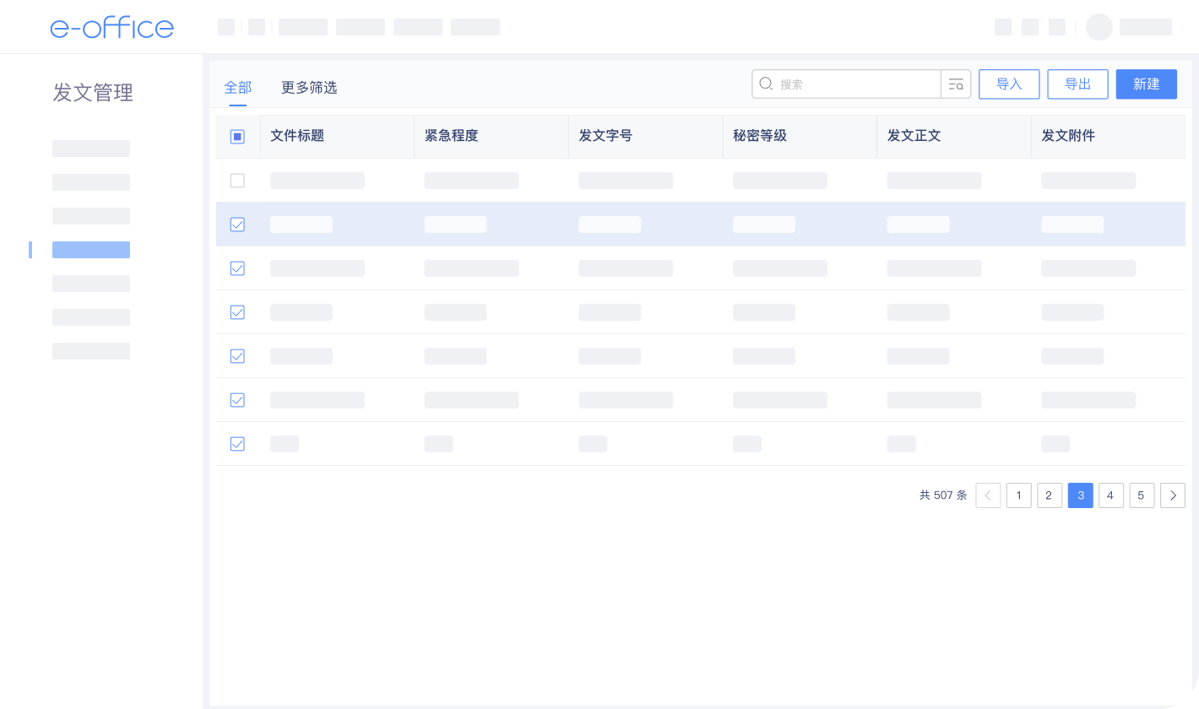Jump to page 1
This screenshot has width=1199, height=709.
(1018, 495)
